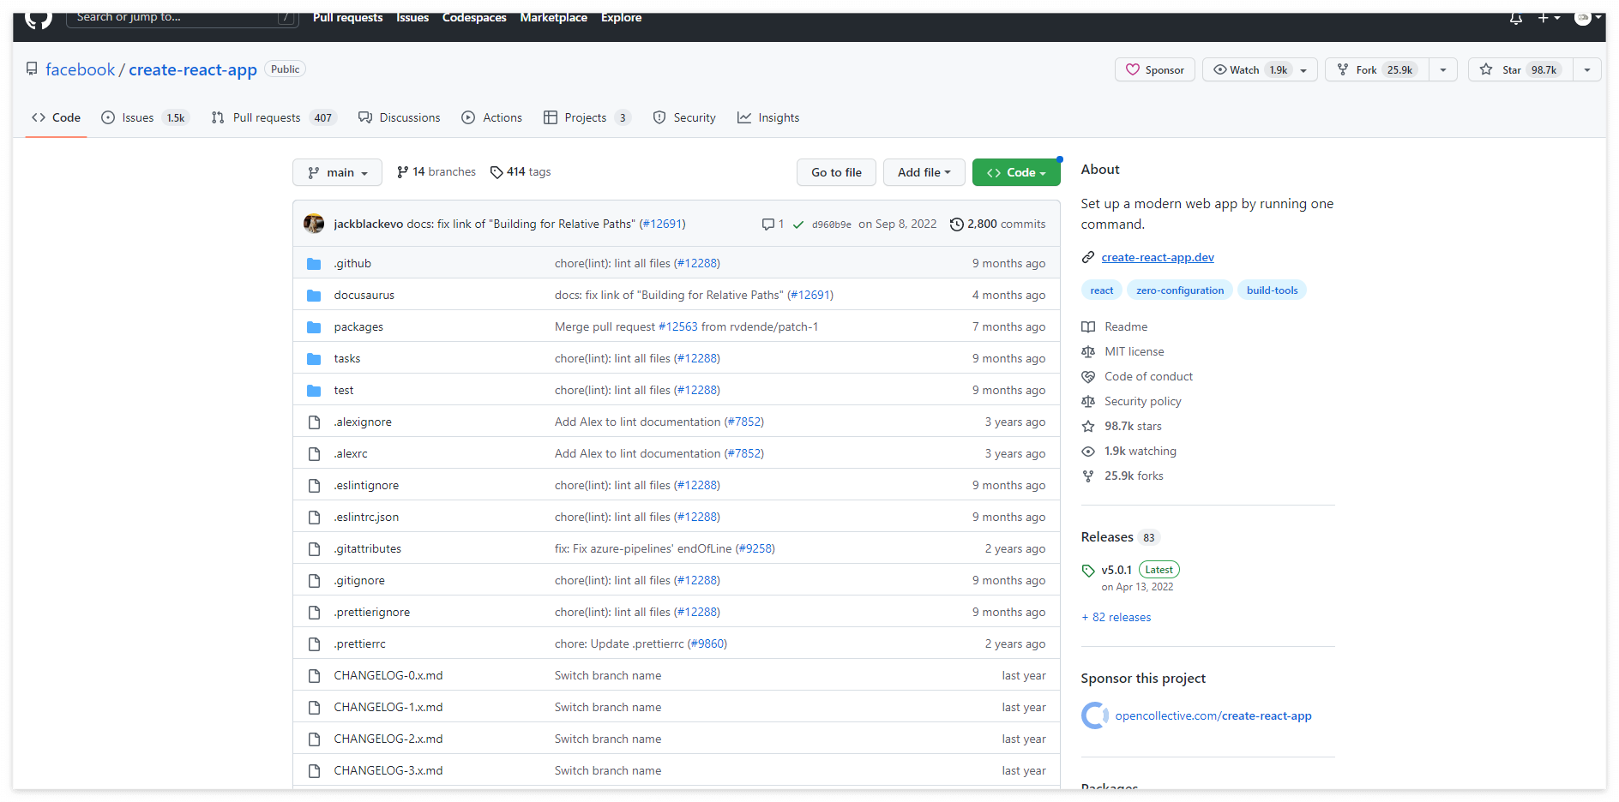Image resolution: width=1619 pixels, height=802 pixels.
Task: Open the .github folder
Action: (x=352, y=263)
